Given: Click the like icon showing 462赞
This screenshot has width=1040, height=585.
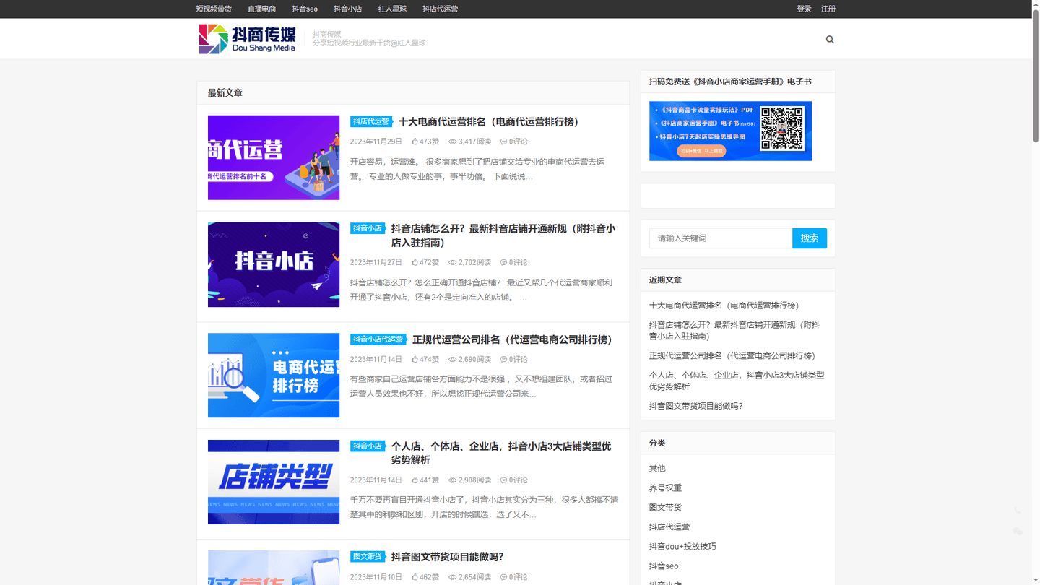Looking at the screenshot, I should [415, 577].
